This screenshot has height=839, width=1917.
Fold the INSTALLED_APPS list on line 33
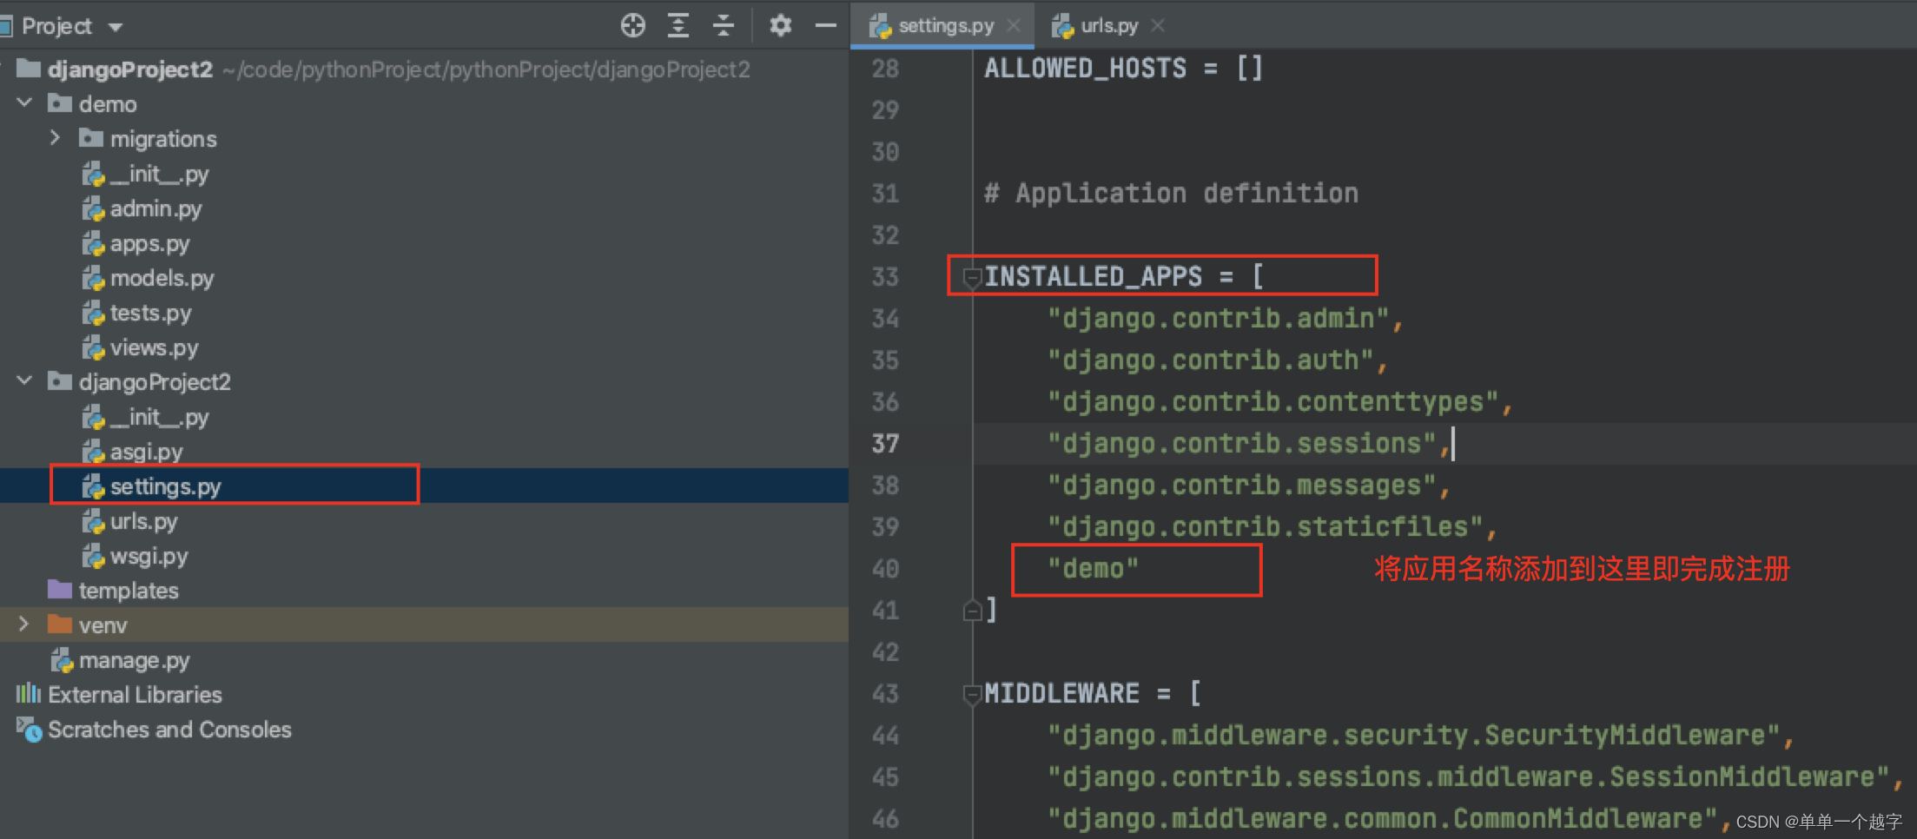click(972, 277)
